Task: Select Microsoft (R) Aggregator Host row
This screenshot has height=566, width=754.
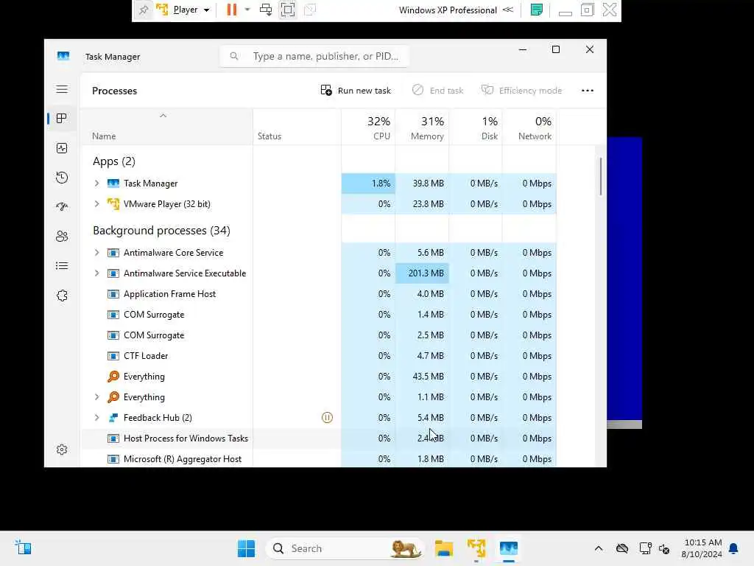Action: point(318,459)
